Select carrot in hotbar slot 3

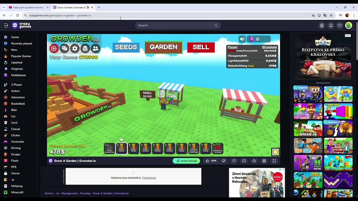pyautogui.click(x=133, y=149)
